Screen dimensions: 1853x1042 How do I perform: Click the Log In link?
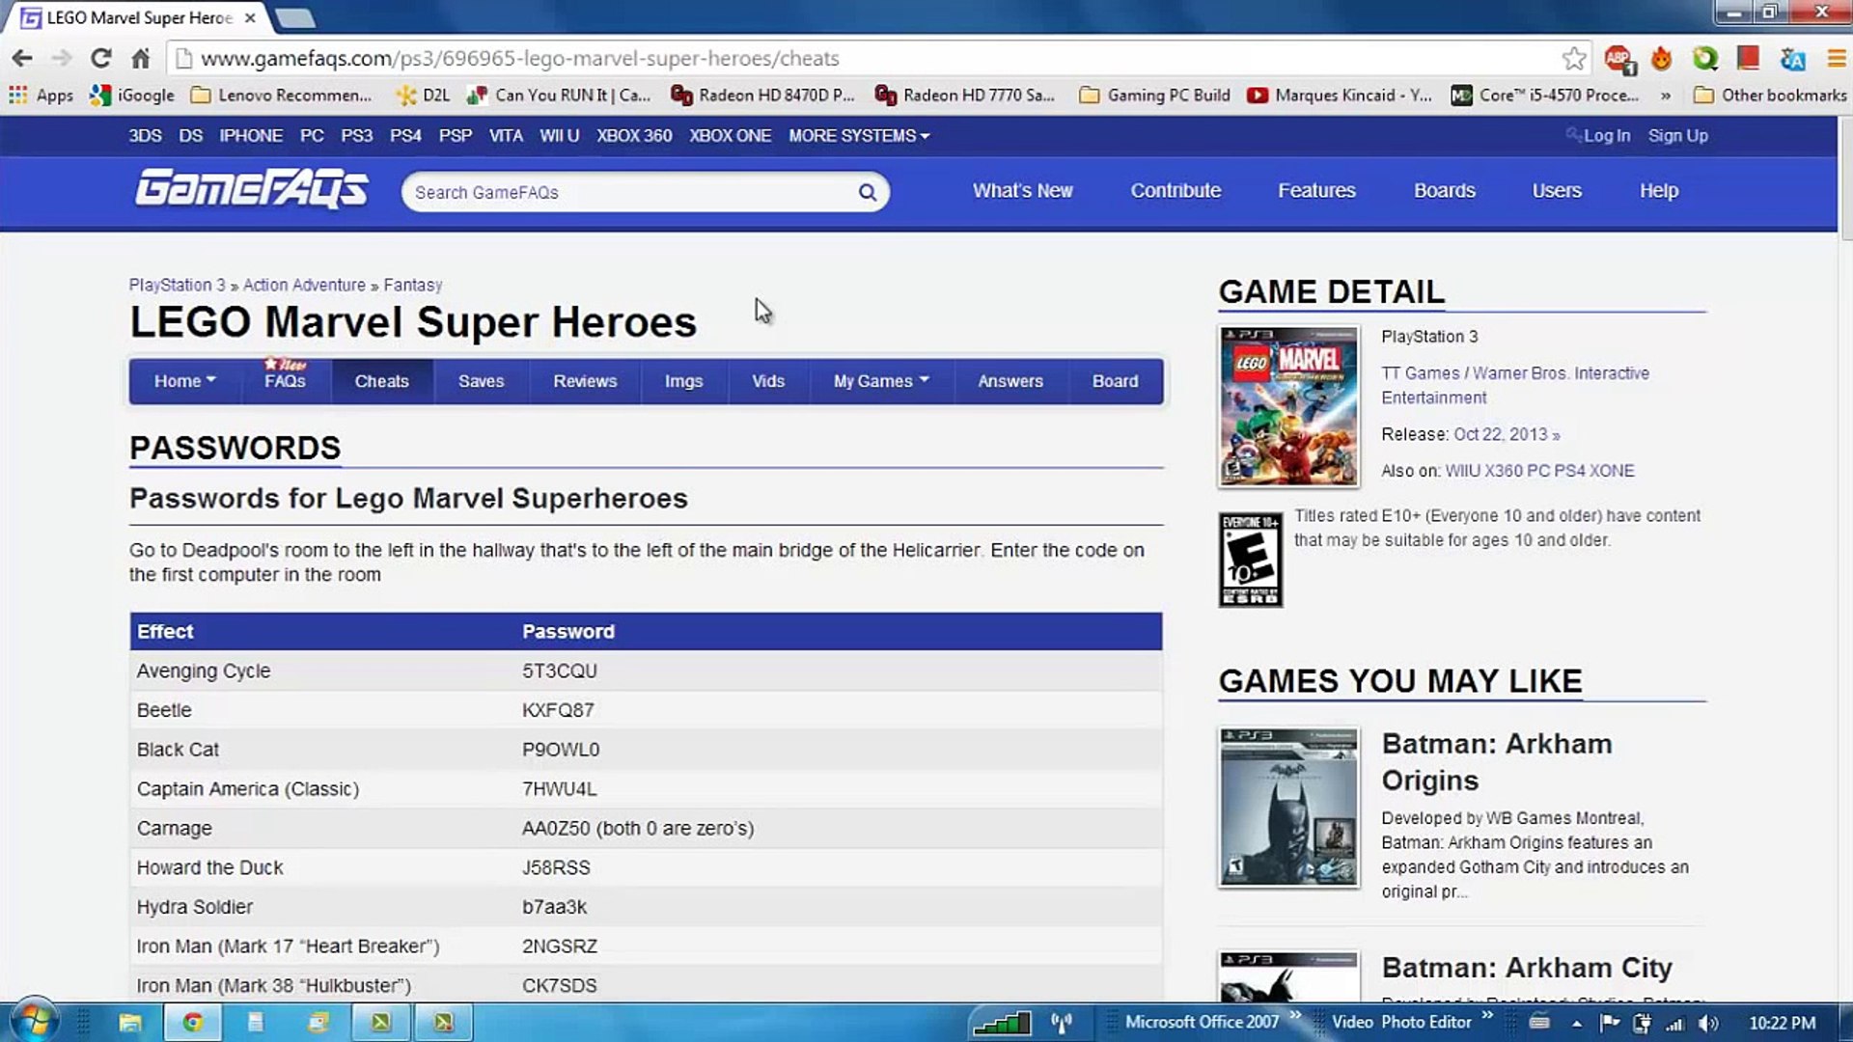pyautogui.click(x=1606, y=136)
